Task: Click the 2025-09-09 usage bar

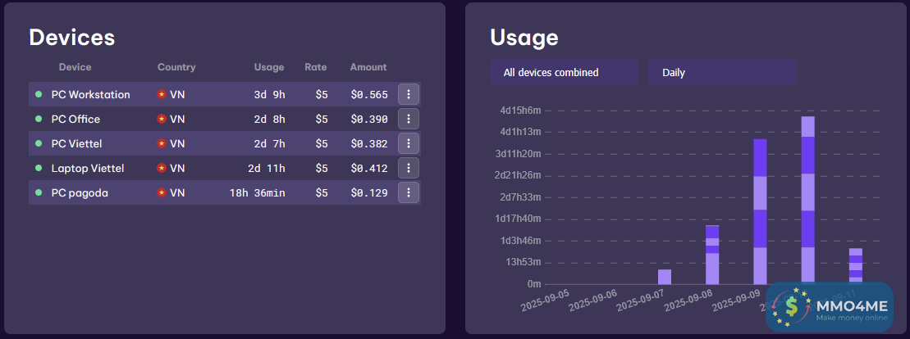Action: (760, 211)
